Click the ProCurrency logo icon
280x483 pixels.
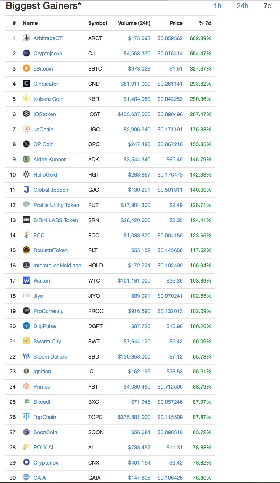[26, 311]
